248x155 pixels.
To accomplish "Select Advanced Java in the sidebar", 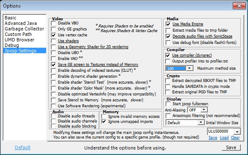I will click(21, 23).
